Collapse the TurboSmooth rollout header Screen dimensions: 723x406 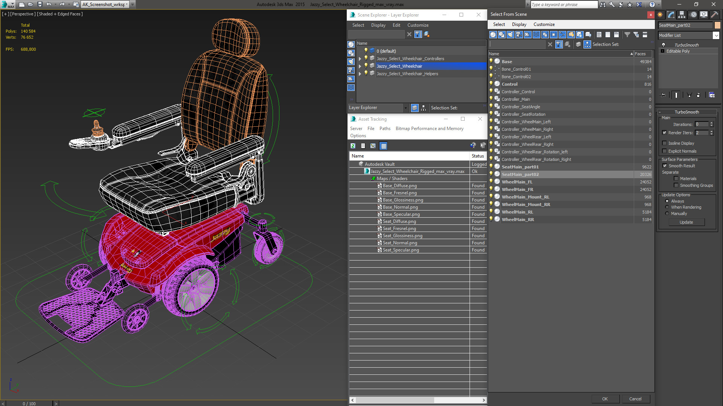click(x=687, y=112)
